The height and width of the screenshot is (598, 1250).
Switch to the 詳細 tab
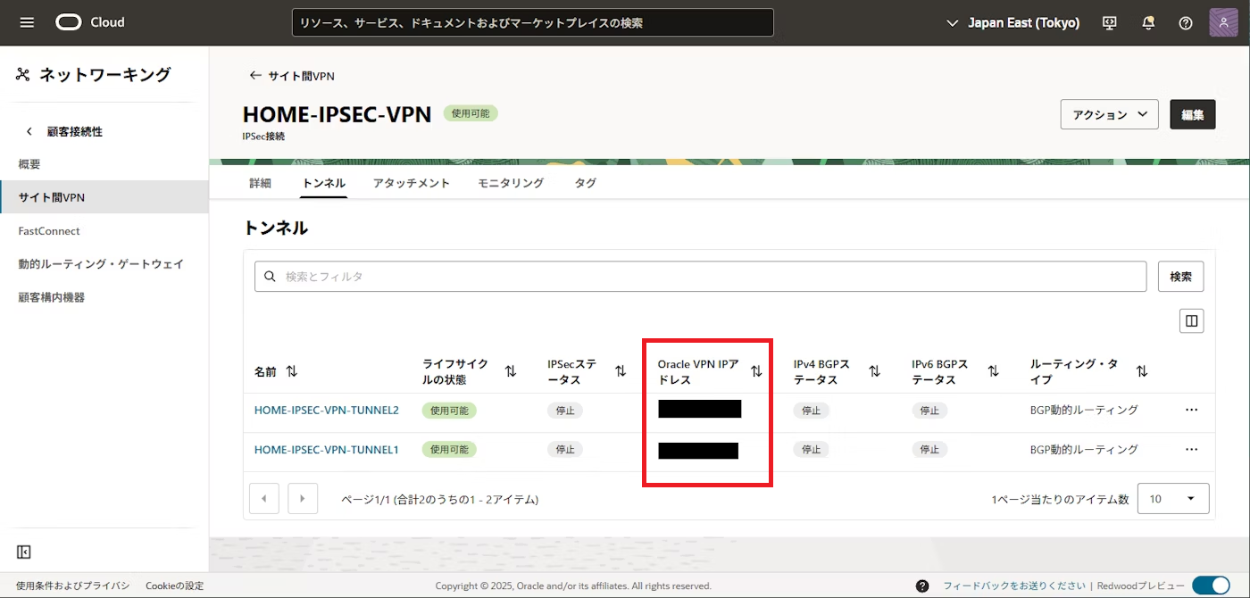coord(260,183)
